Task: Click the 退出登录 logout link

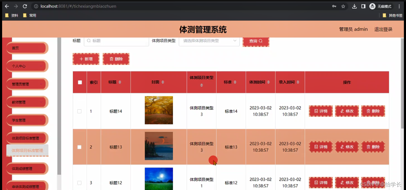Action: pyautogui.click(x=383, y=29)
